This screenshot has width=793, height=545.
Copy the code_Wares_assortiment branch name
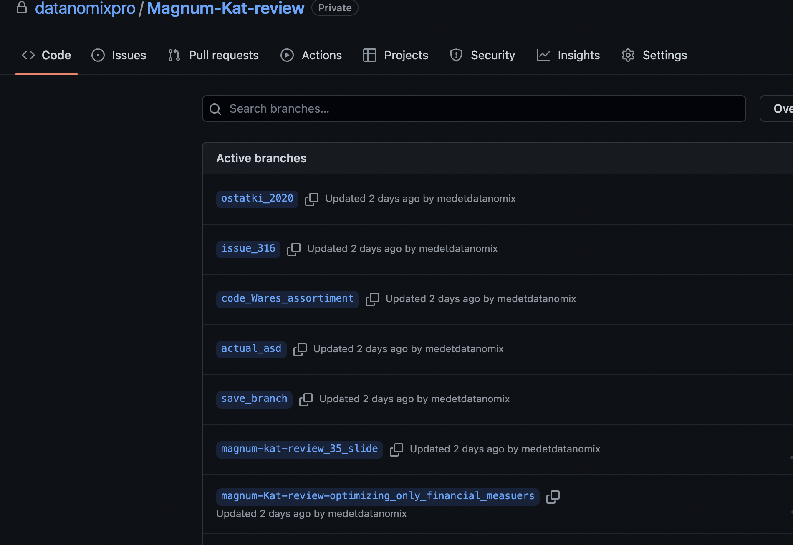(372, 299)
